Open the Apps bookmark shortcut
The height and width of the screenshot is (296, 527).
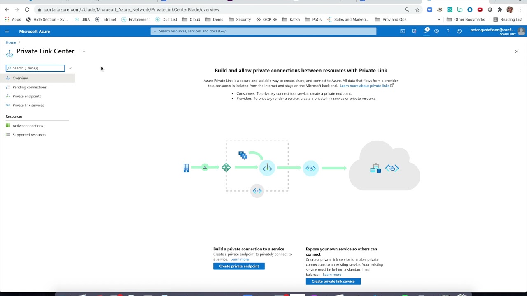click(13, 19)
